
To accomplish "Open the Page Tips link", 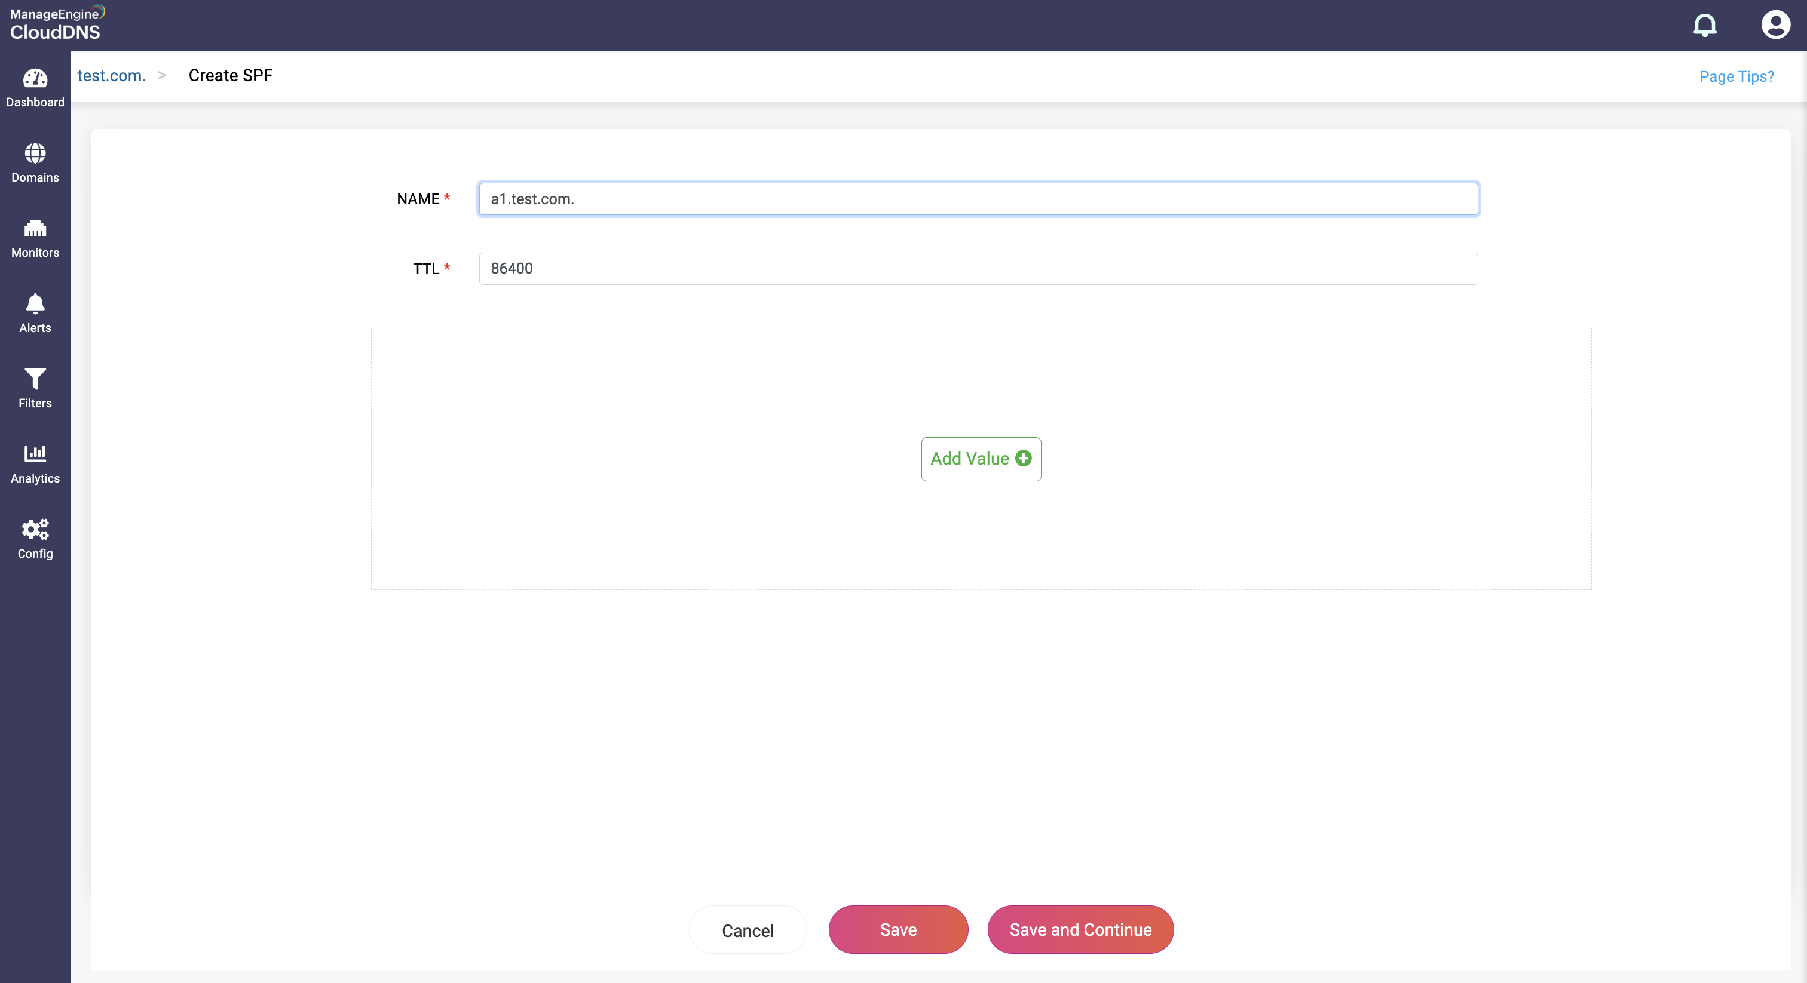I will click(1736, 76).
